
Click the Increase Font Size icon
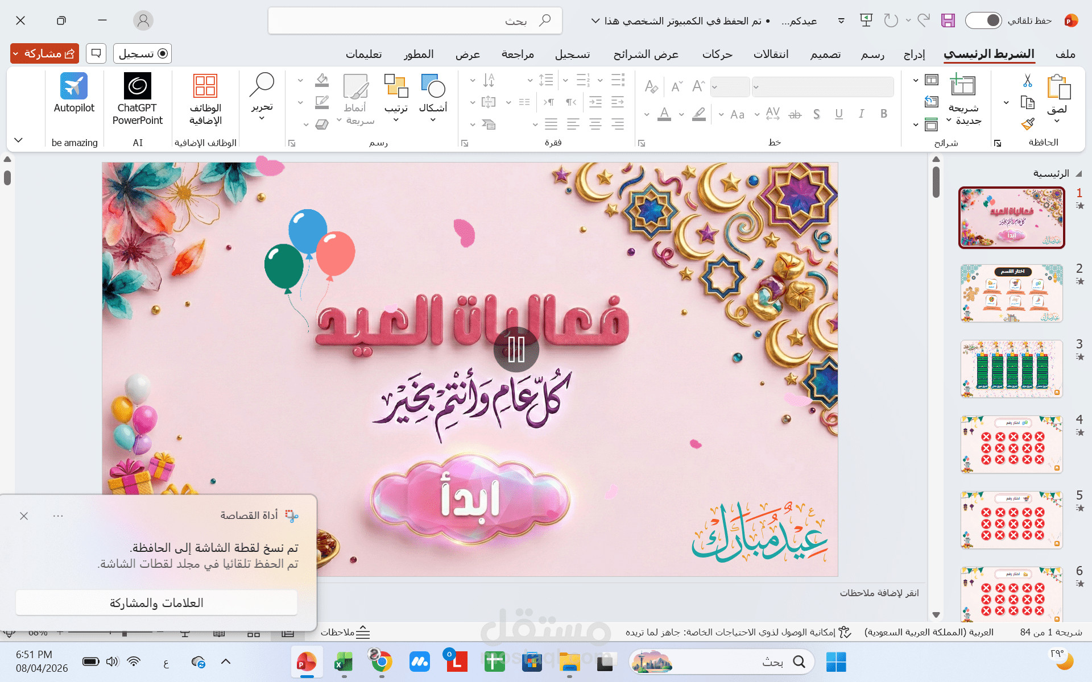point(698,86)
